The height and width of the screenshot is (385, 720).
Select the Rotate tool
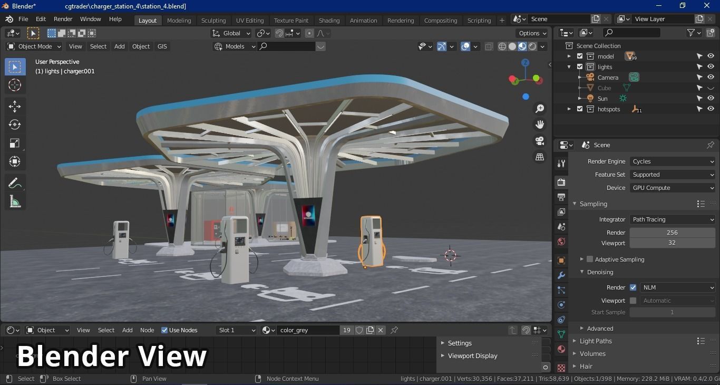coord(15,125)
